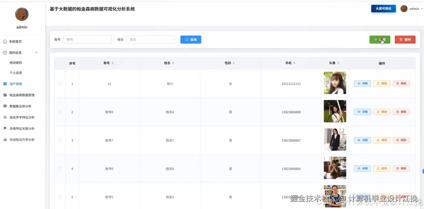Click phone number 13823888888

coord(291,112)
